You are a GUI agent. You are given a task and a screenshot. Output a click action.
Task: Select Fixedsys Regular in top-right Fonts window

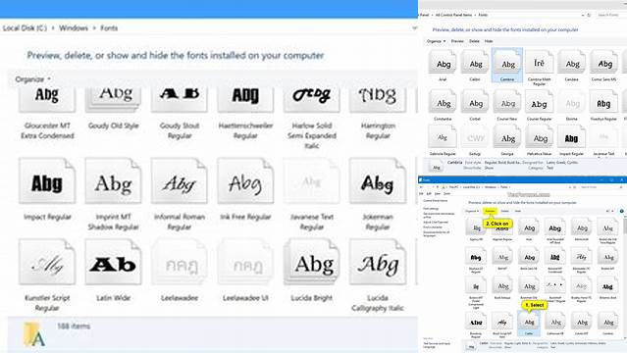tap(604, 102)
